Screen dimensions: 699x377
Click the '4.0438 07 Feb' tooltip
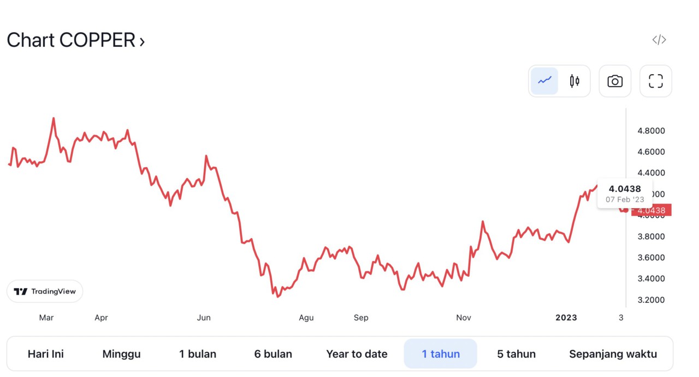pos(625,193)
